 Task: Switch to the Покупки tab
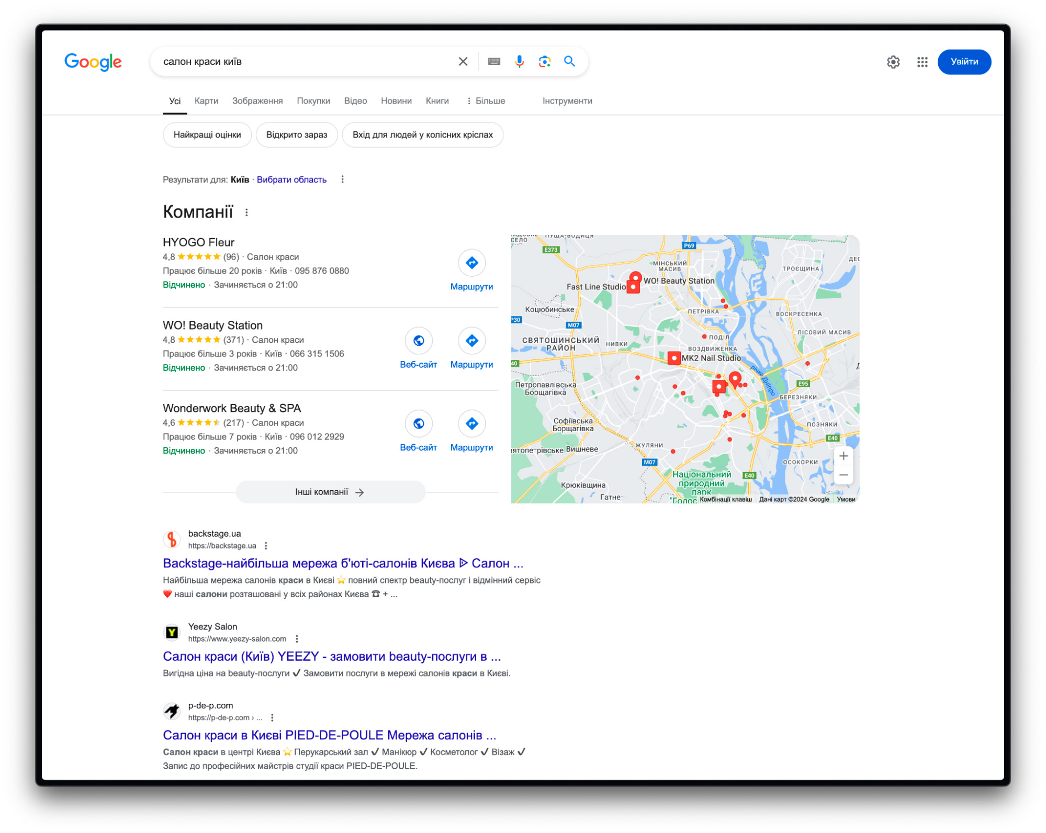[313, 101]
